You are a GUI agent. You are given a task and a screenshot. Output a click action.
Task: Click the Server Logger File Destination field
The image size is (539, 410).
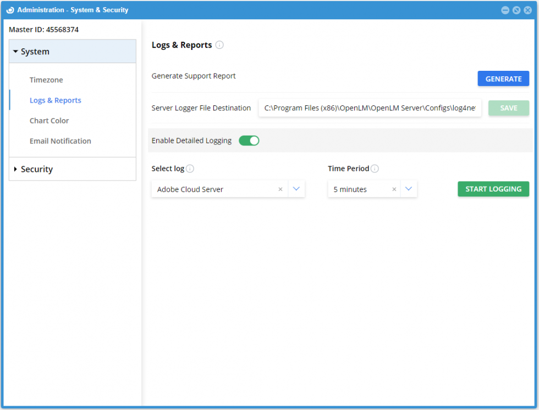tap(370, 108)
